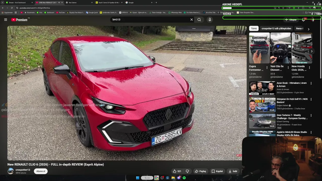This screenshot has width=322, height=181.
Task: Open a new browser tab with plus
Action: [156, 3]
